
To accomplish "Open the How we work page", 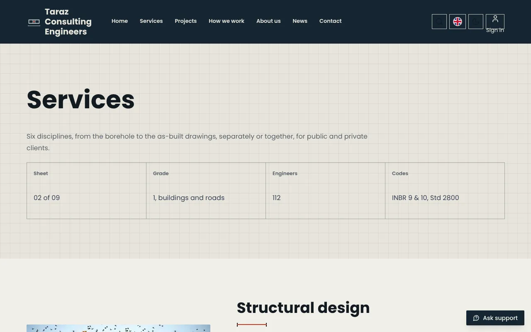I will click(227, 21).
